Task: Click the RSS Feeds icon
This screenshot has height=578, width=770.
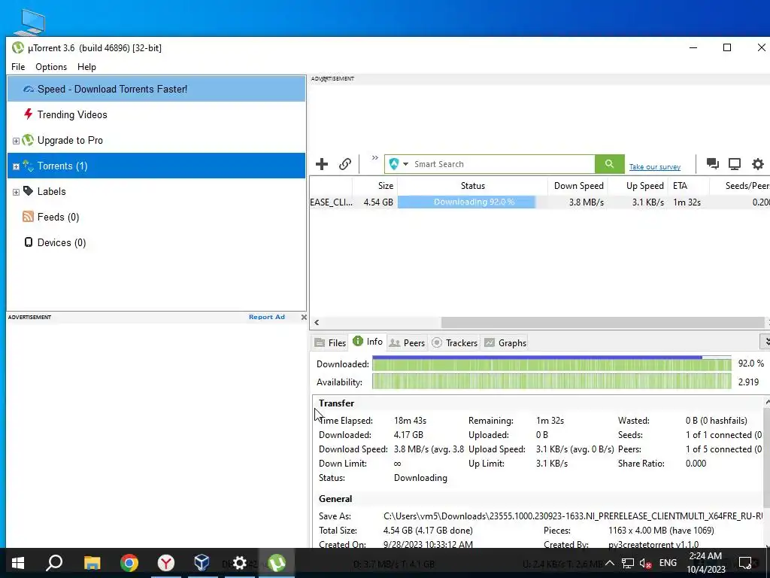Action: point(28,216)
